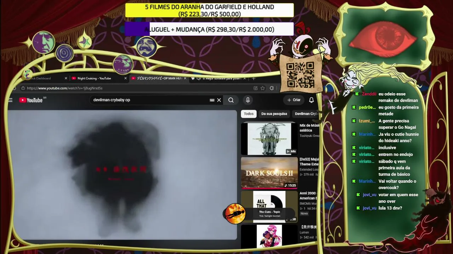Click the 'Ja viu o cutie hunnie' message

point(398,138)
